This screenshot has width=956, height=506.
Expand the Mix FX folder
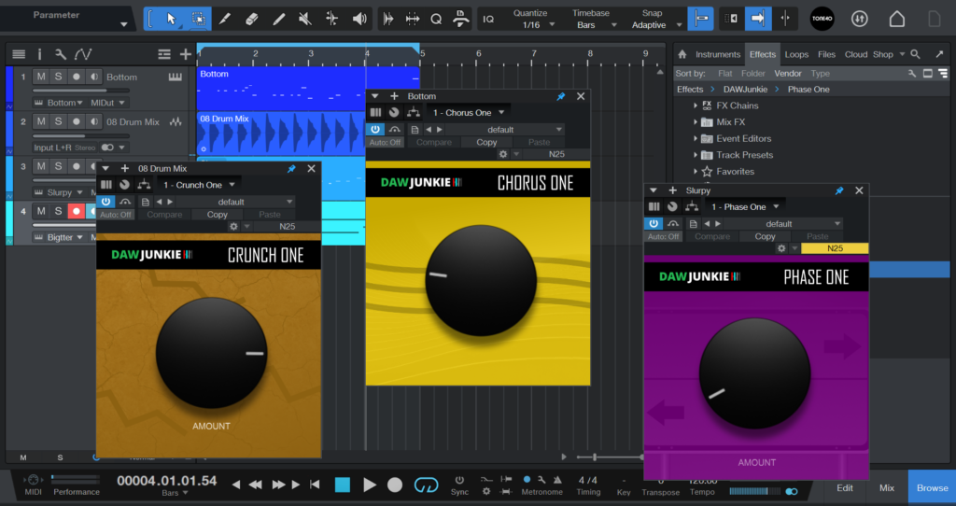[x=695, y=122]
